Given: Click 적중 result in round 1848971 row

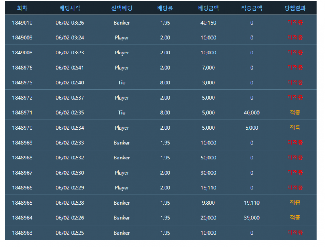Looking at the screenshot, I should [x=295, y=112].
